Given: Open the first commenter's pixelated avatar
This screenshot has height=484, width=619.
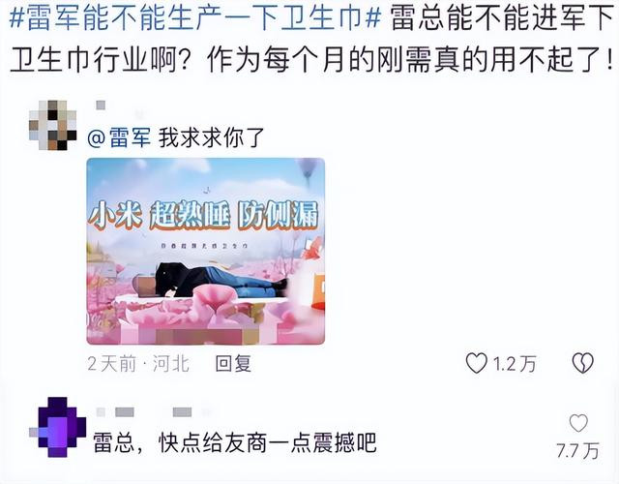Looking at the screenshot, I should click(x=52, y=125).
